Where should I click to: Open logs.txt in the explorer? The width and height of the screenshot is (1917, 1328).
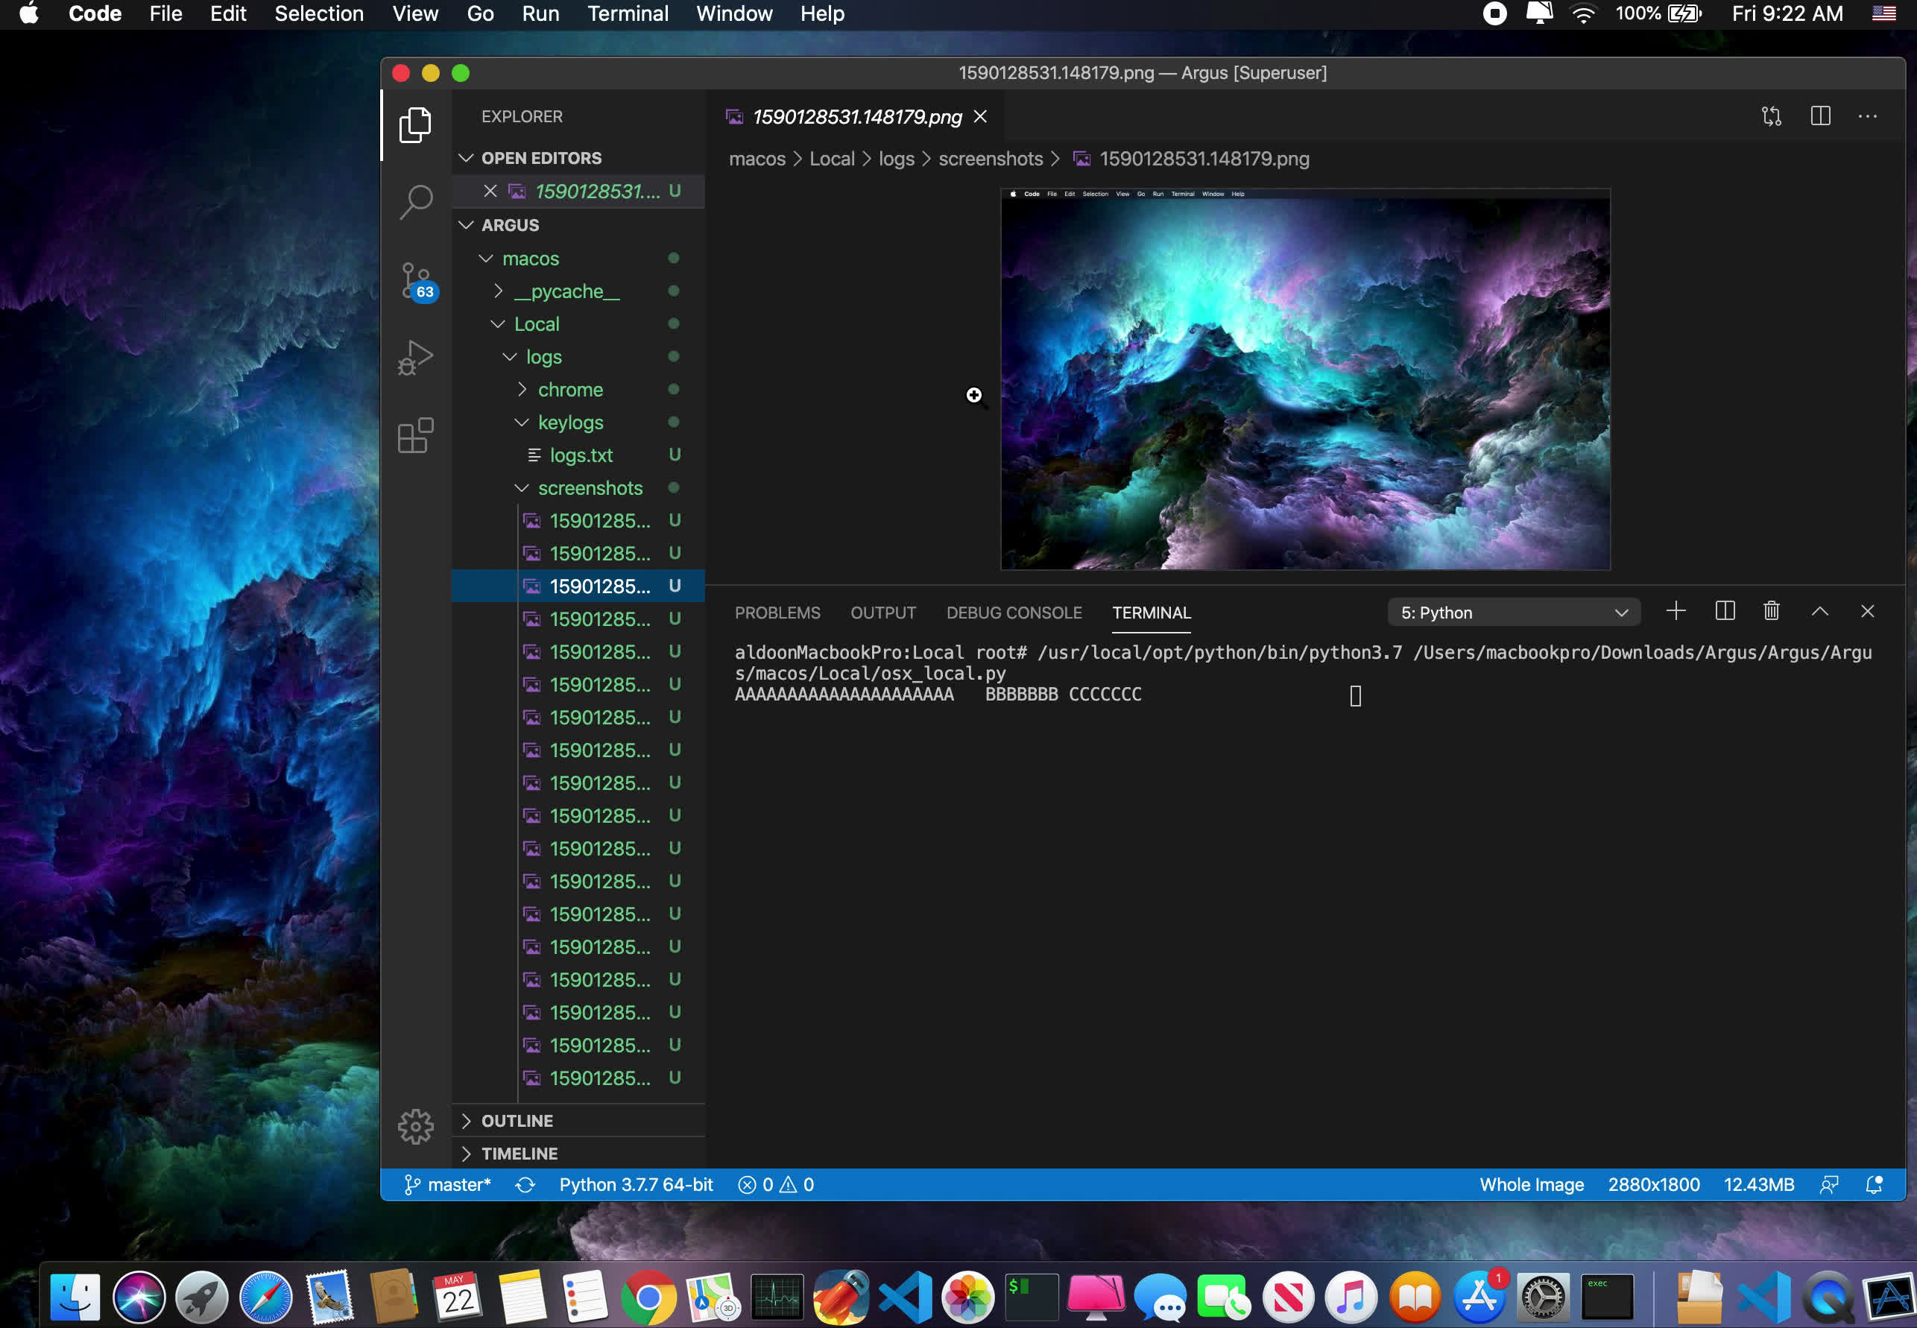tap(581, 455)
